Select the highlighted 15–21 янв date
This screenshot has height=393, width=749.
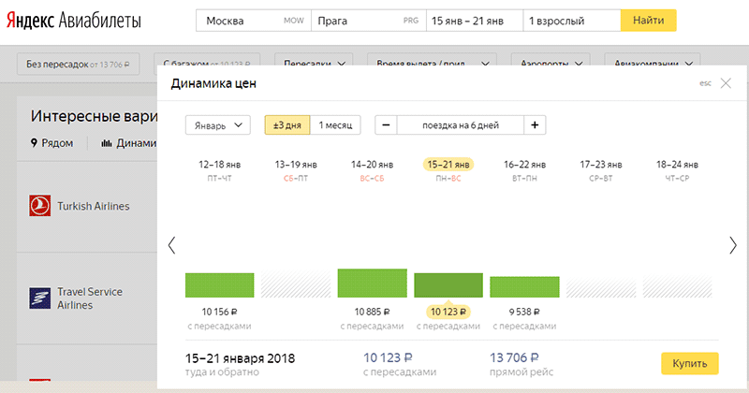tap(448, 165)
